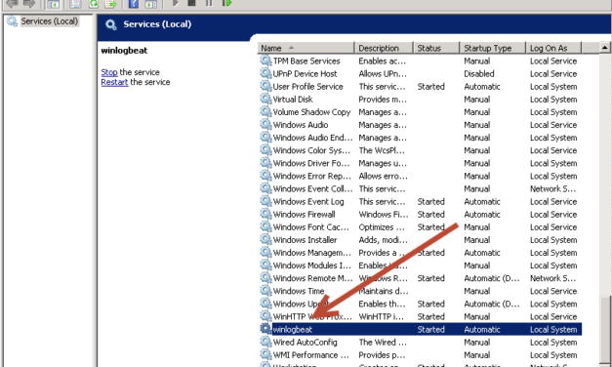
Task: Click the Pause Service toolbar icon
Action: [209, 3]
